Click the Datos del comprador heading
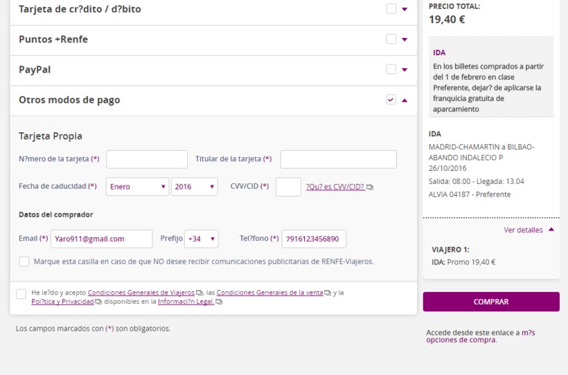 point(56,214)
